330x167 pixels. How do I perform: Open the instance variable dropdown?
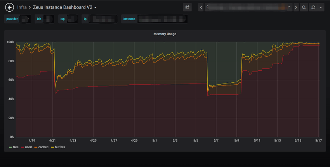click(x=162, y=19)
